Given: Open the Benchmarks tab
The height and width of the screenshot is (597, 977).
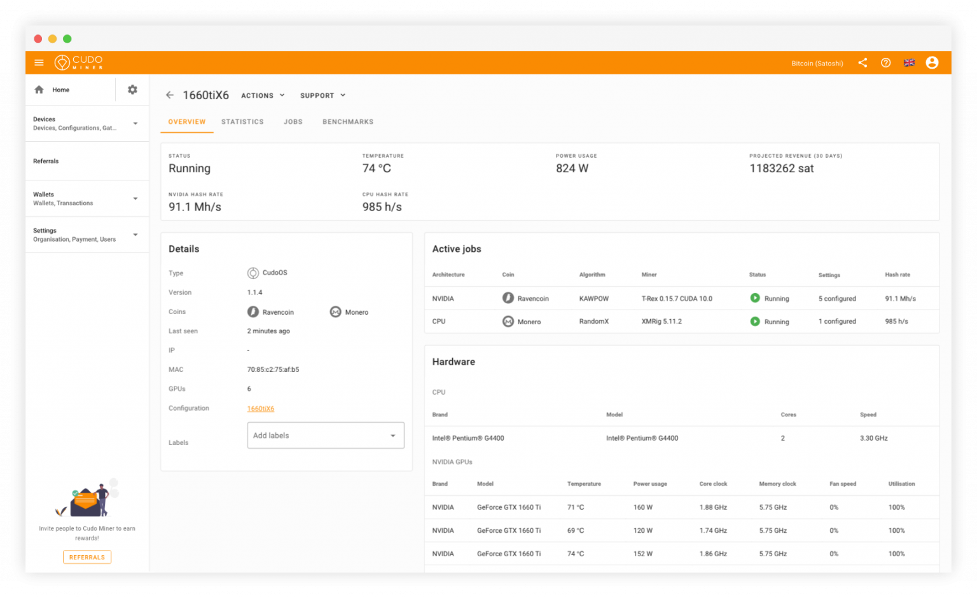Looking at the screenshot, I should tap(347, 121).
